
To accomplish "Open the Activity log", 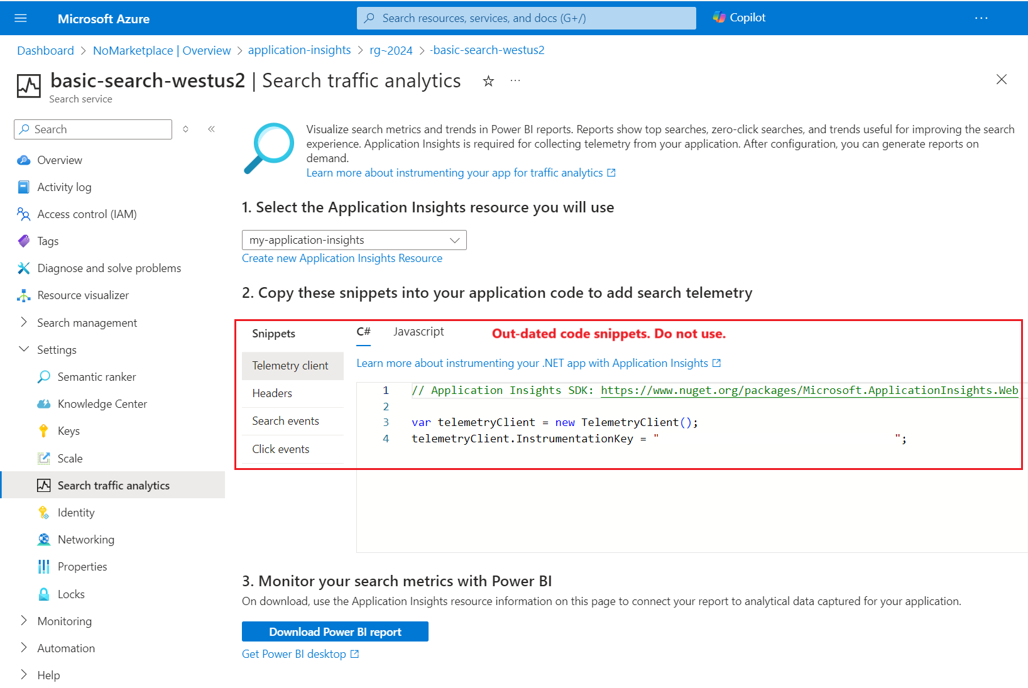I will [x=63, y=187].
